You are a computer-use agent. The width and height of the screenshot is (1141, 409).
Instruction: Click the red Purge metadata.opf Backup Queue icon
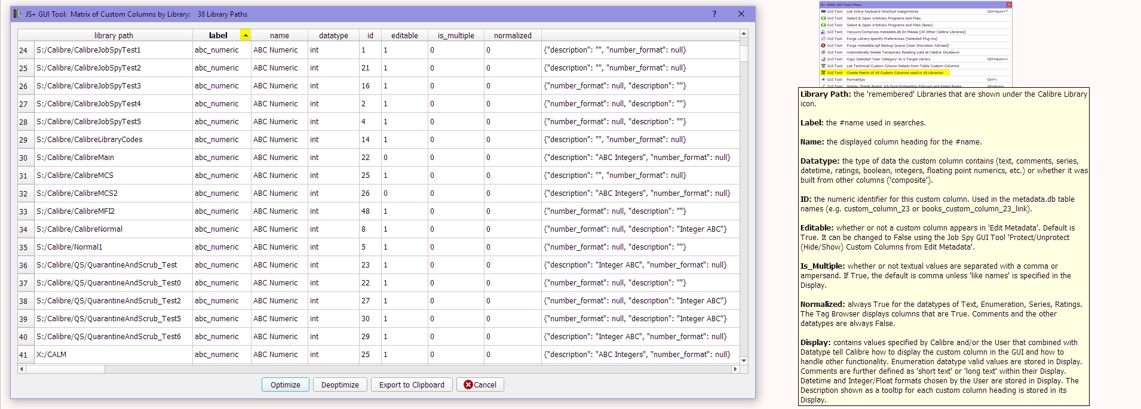coord(823,45)
